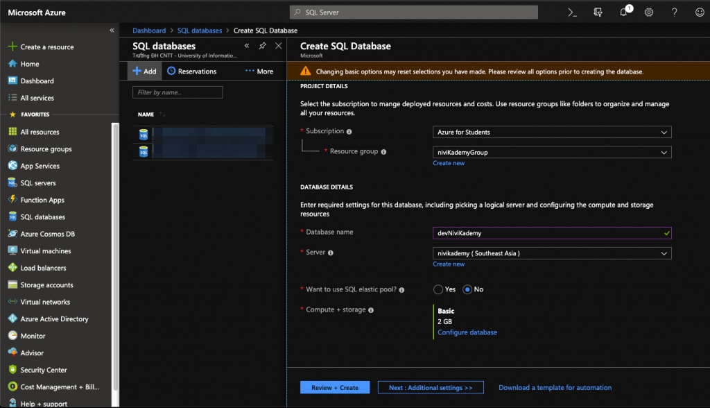Image resolution: width=710 pixels, height=408 pixels.
Task: Go to SQL databases breadcrumb link
Action: 200,31
